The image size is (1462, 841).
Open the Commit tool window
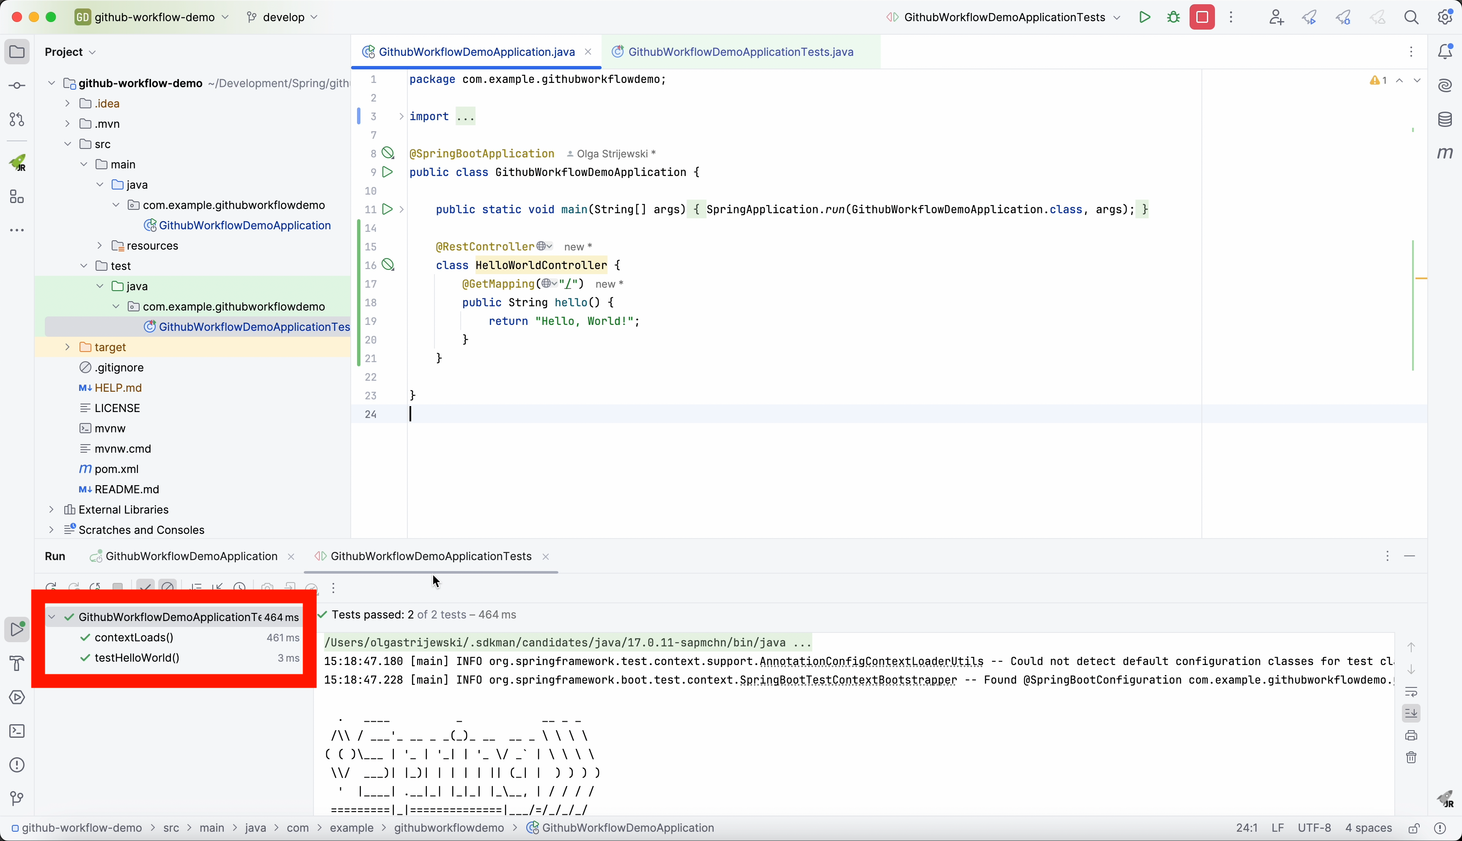coord(17,86)
